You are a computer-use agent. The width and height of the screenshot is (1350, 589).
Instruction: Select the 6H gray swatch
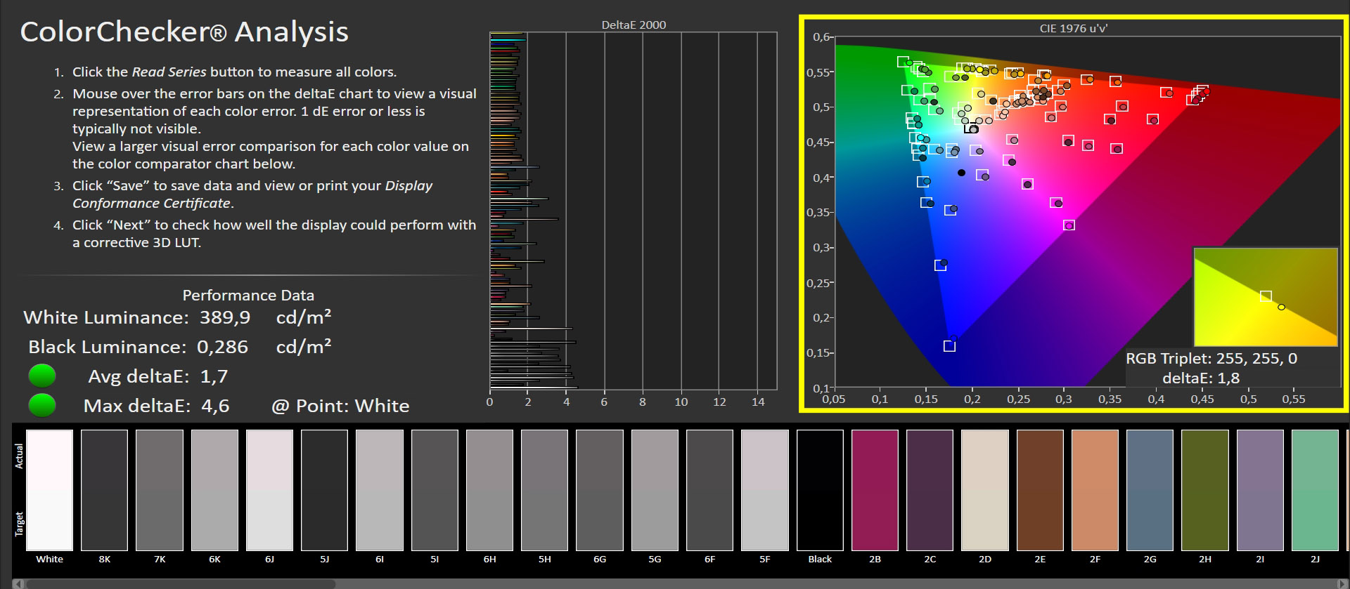coord(489,490)
